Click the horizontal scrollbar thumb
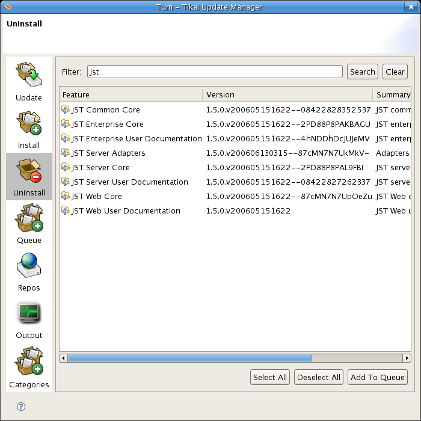Viewport: 421px width, 421px height. tap(189, 358)
